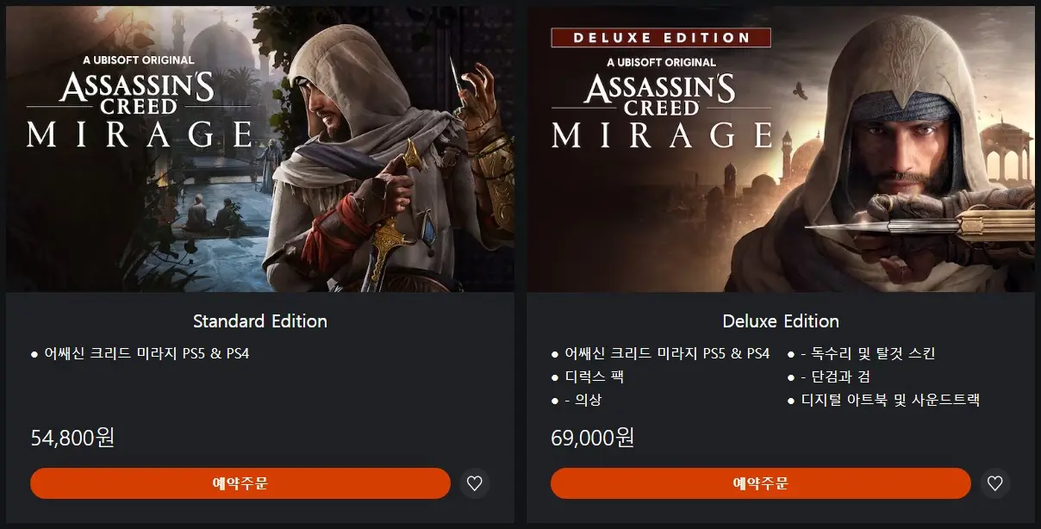Click the bullet beside 단검과 검

click(789, 377)
